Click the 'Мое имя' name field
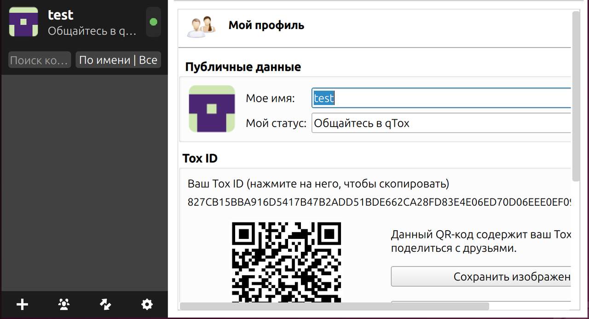This screenshot has height=319, width=589. click(441, 98)
